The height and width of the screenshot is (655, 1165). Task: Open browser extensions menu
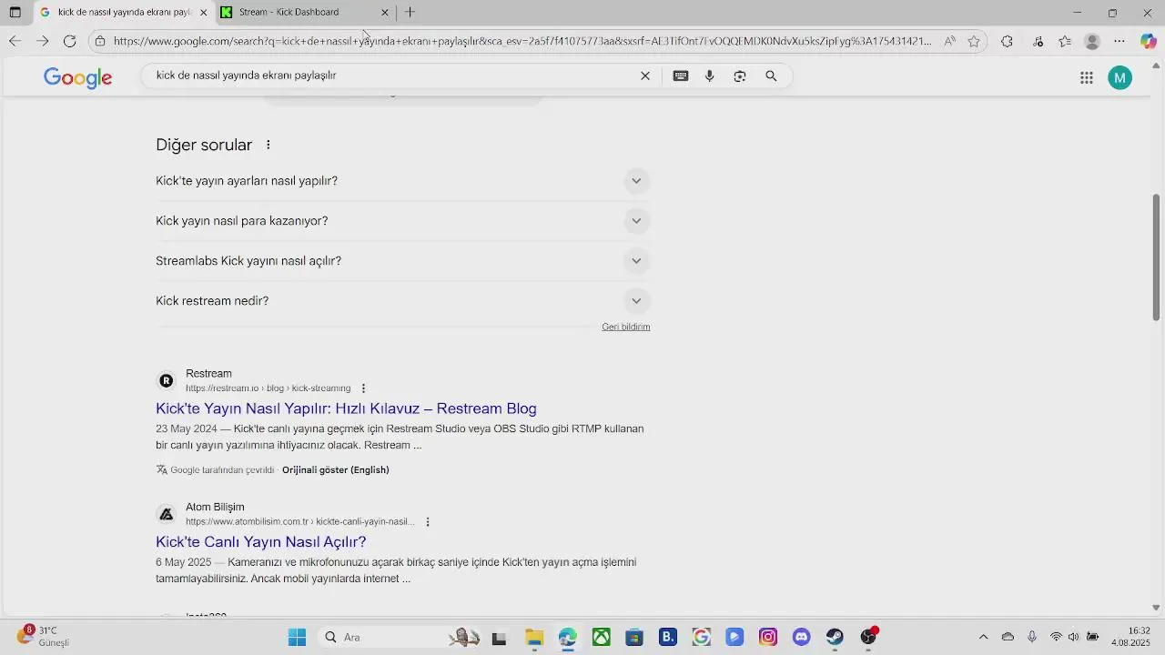click(x=1007, y=41)
